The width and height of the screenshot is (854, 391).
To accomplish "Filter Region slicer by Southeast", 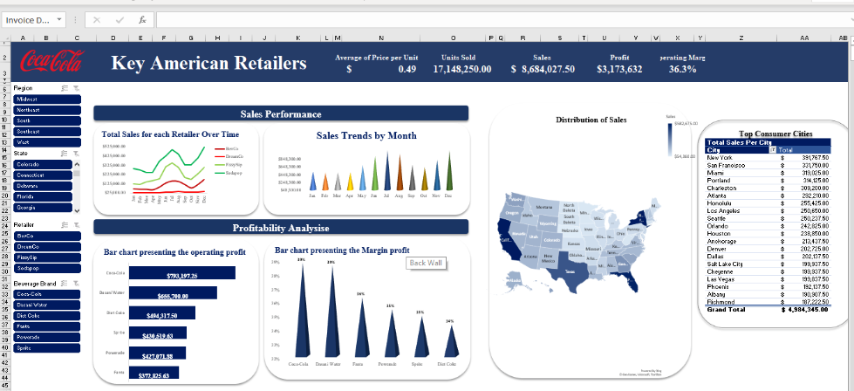I will pyautogui.click(x=47, y=132).
